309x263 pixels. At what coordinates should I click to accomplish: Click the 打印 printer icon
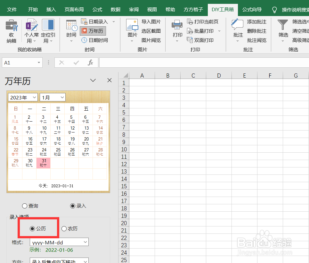[177, 25]
